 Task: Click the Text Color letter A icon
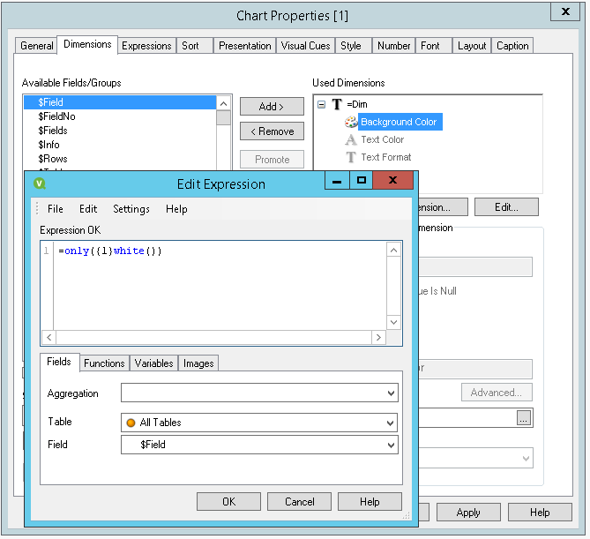351,139
